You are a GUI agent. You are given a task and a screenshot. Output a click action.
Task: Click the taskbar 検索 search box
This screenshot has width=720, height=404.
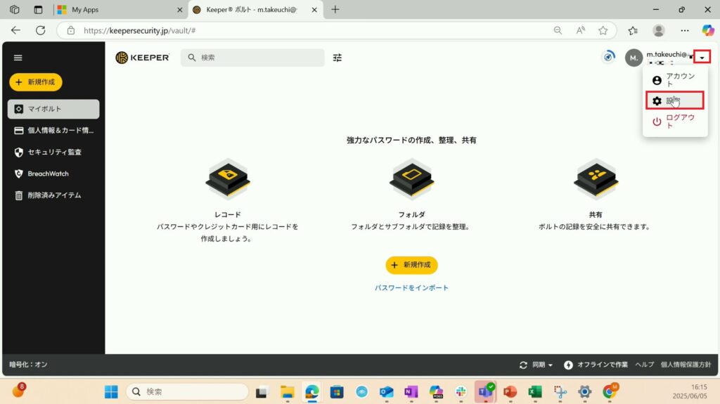(x=187, y=391)
